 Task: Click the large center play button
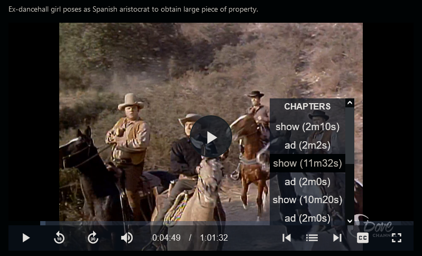click(x=210, y=136)
